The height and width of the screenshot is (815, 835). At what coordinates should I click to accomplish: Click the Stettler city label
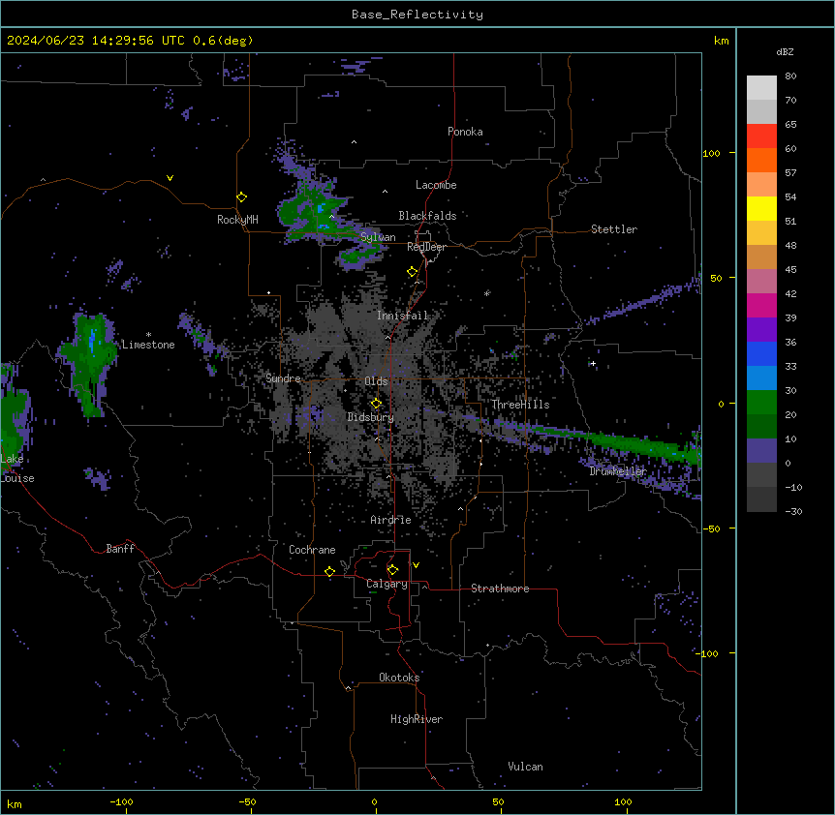tap(614, 229)
